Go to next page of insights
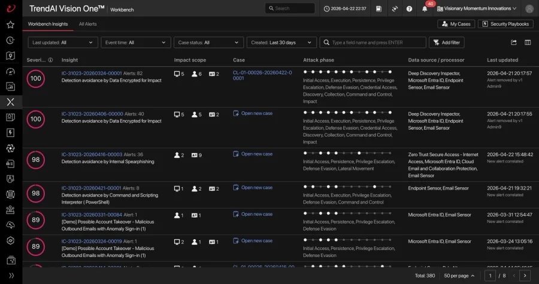The width and height of the screenshot is (539, 284). coord(525,276)
